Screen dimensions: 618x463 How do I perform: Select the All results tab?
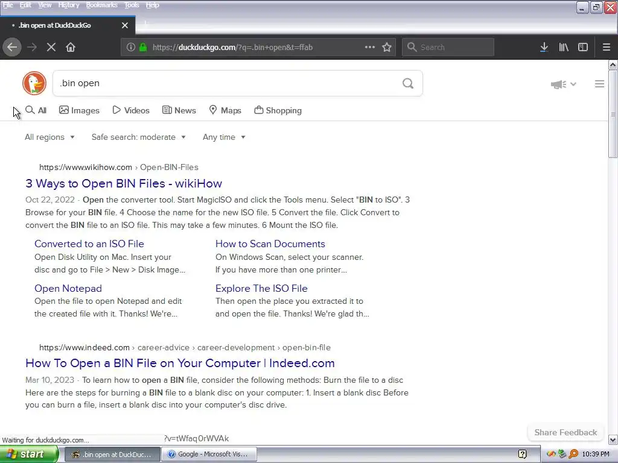tap(36, 110)
